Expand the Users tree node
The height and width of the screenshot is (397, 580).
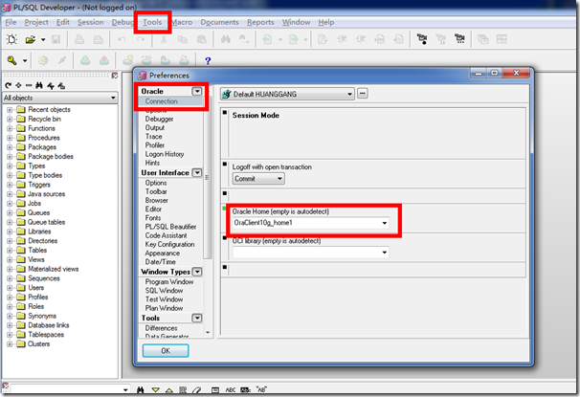pyautogui.click(x=9, y=287)
